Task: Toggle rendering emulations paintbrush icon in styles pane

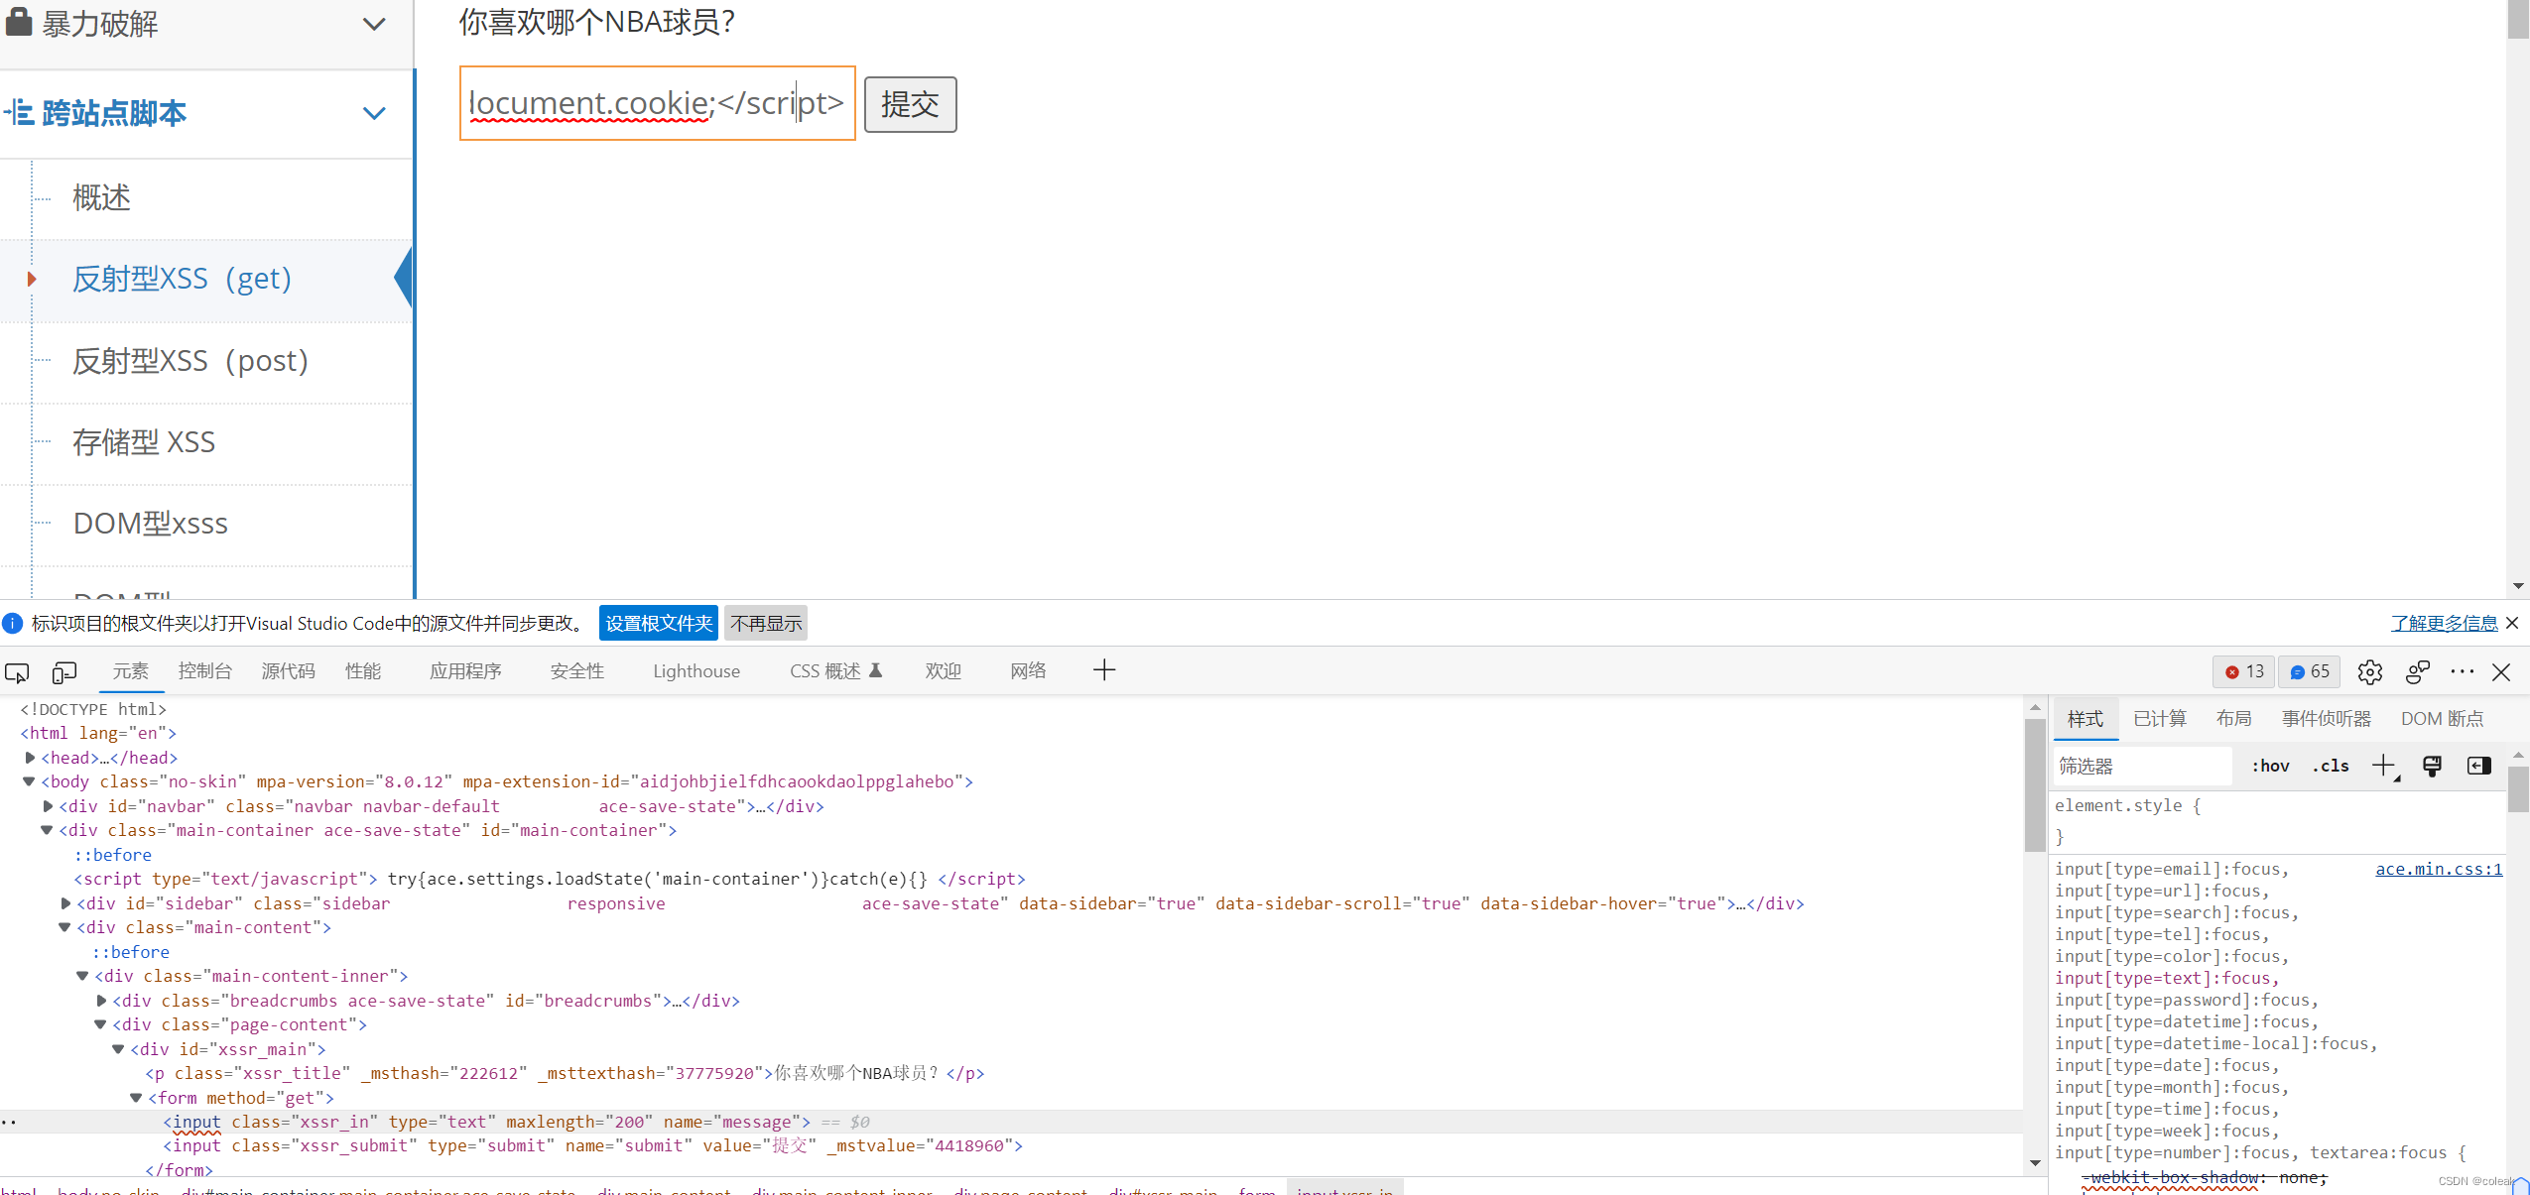Action: 2432,766
